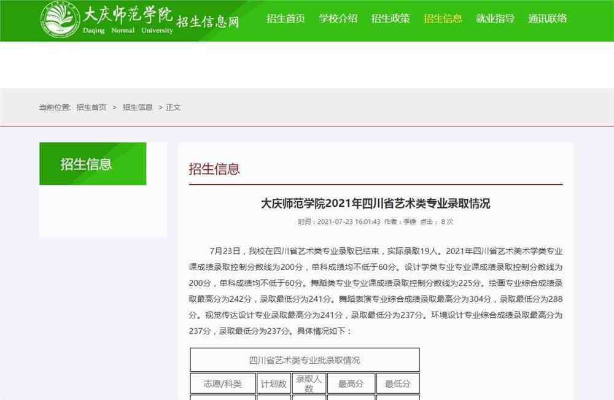Screen dimensions: 614x400
Task: Click the 招生信息网 header site title
Action: point(208,21)
